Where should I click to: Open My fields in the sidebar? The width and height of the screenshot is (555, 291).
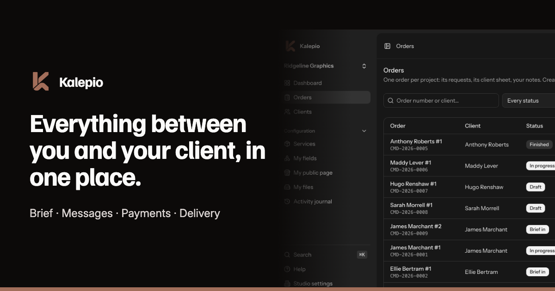pos(326,158)
